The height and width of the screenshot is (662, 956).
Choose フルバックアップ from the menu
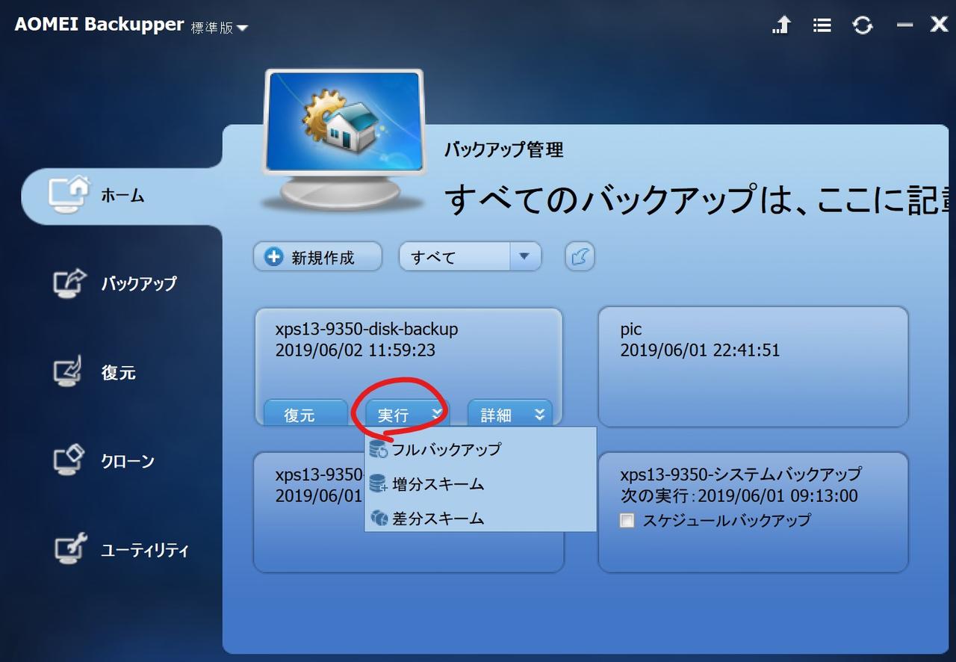click(480, 450)
